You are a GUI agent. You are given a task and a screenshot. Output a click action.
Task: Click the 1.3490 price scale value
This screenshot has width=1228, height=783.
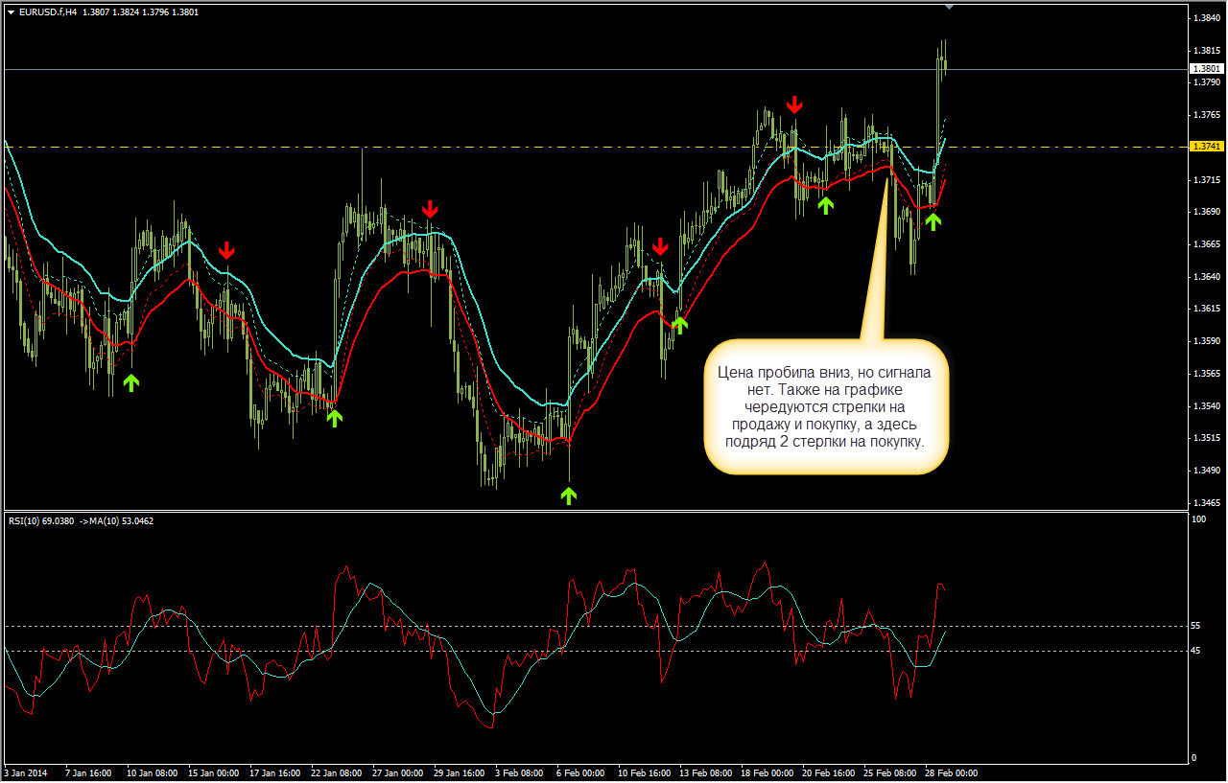1207,471
